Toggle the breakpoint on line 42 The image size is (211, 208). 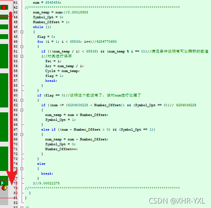pyautogui.click(x=4, y=7)
